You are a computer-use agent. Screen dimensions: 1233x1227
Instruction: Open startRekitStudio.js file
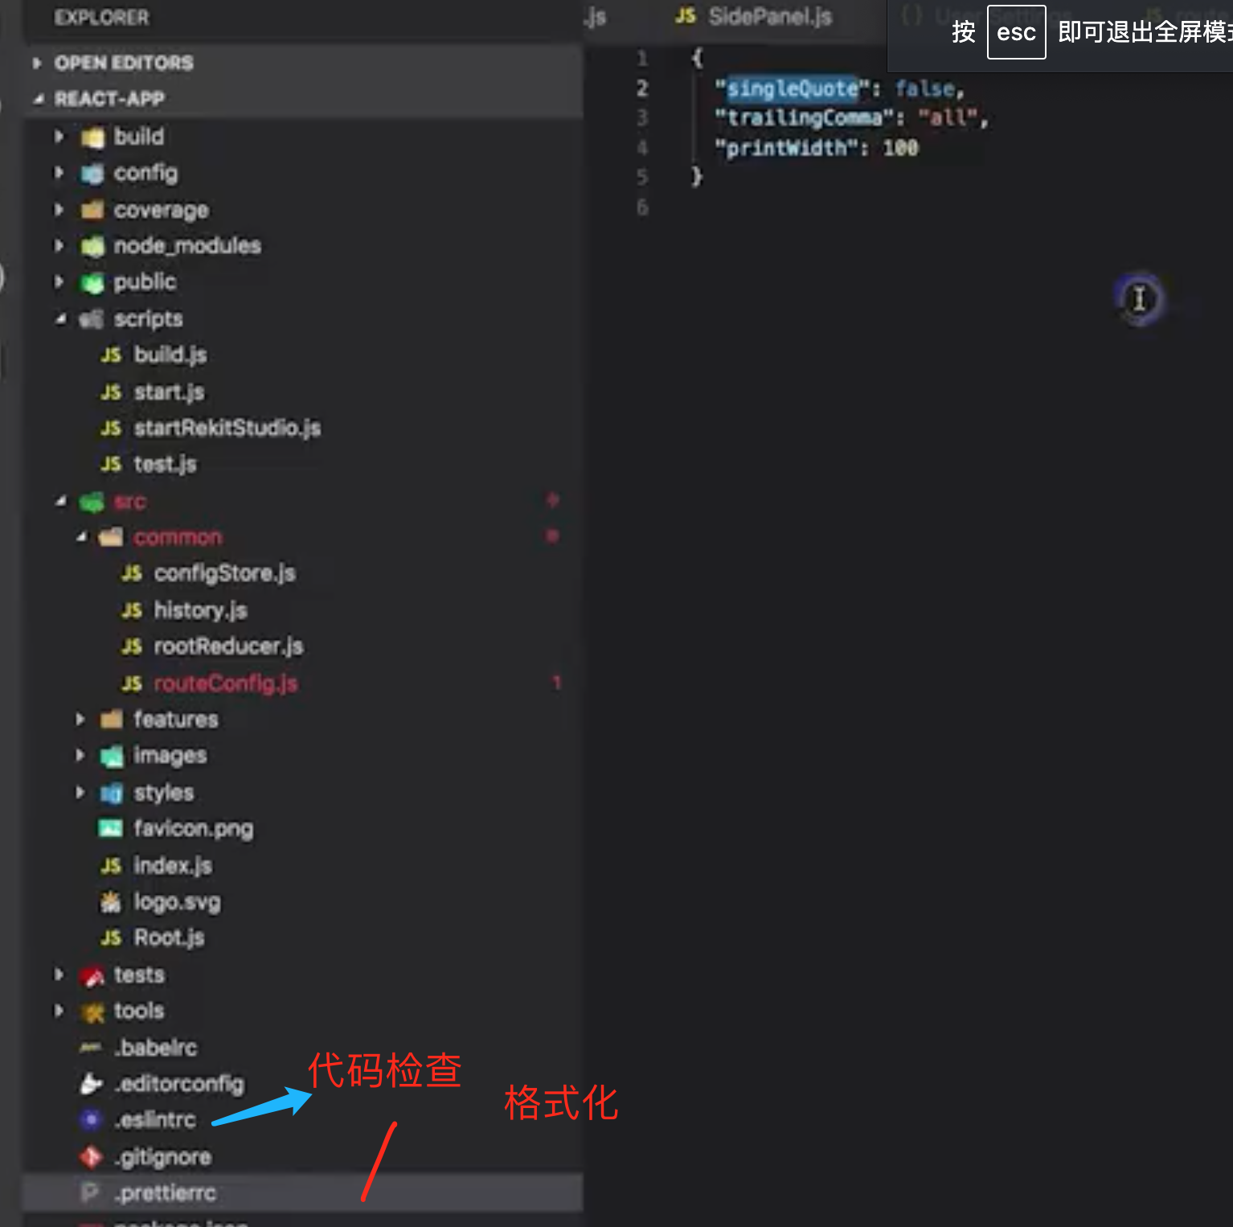(x=227, y=429)
